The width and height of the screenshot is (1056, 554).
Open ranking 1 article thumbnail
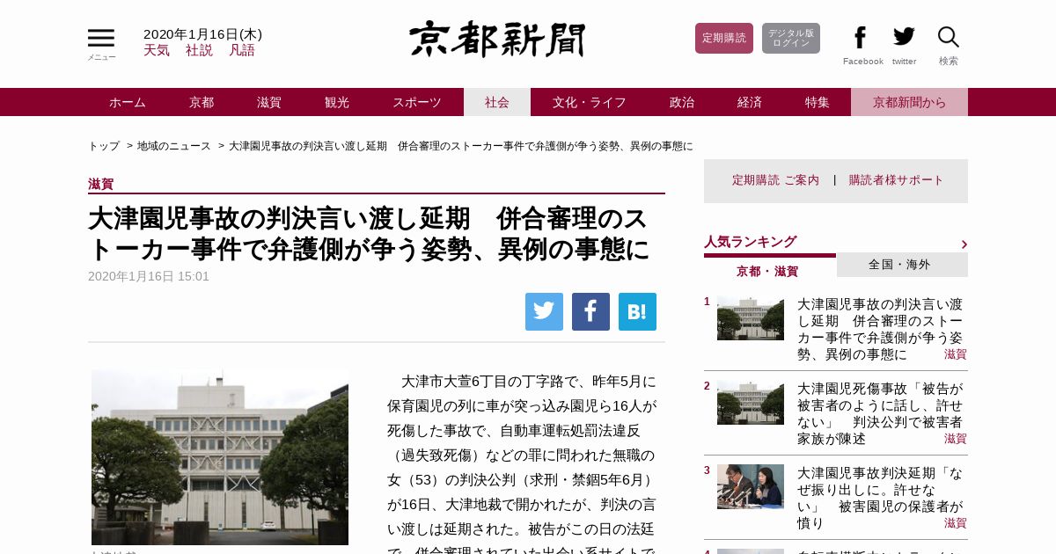click(751, 318)
